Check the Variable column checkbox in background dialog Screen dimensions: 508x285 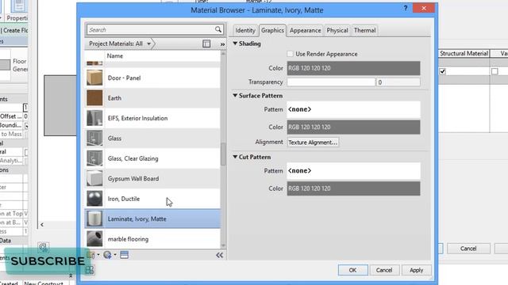[x=495, y=71]
